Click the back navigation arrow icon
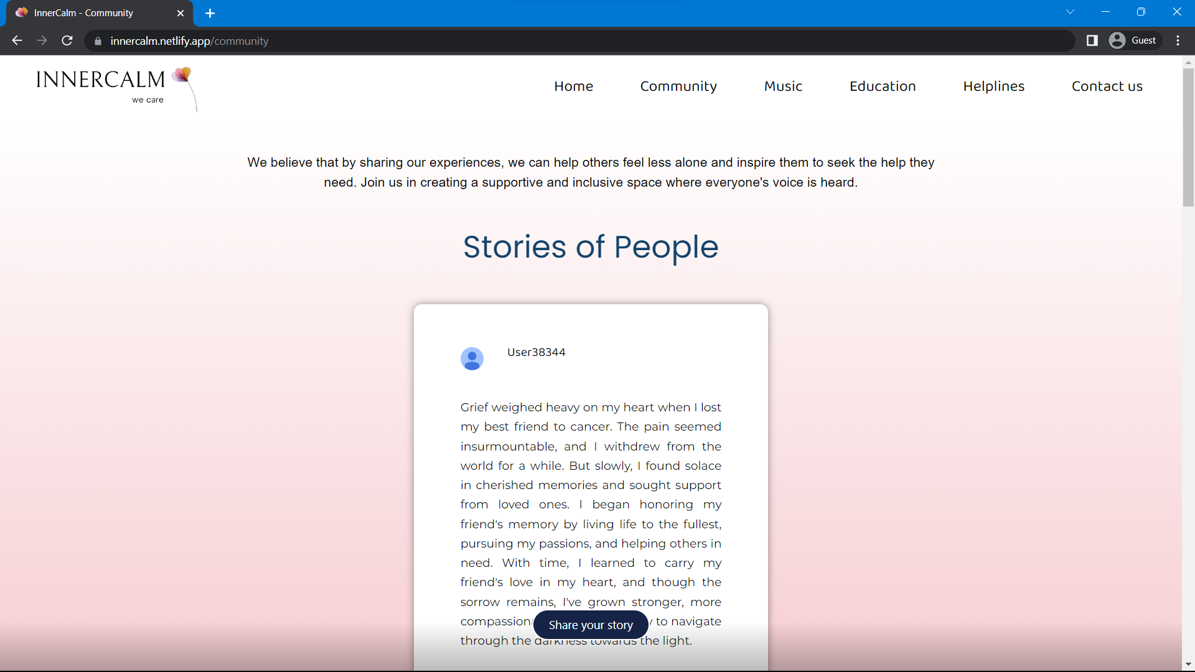 tap(17, 41)
